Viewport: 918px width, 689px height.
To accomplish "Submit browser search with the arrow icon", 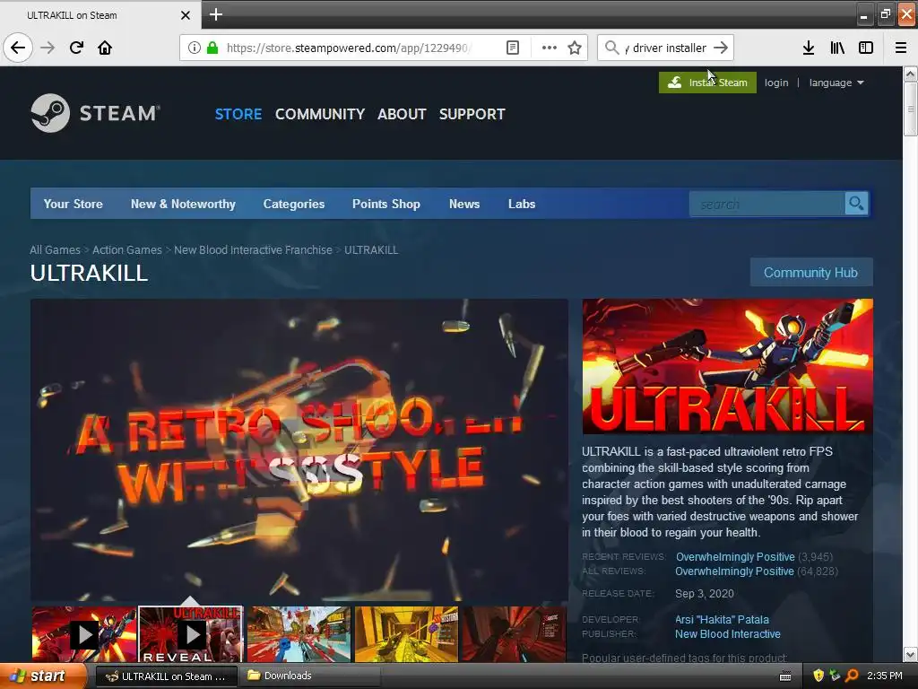I will coord(721,48).
